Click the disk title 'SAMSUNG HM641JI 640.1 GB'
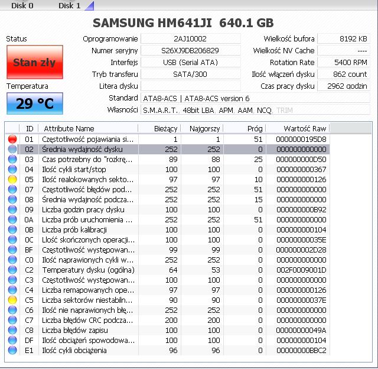The width and height of the screenshot is (378, 369). 183,23
